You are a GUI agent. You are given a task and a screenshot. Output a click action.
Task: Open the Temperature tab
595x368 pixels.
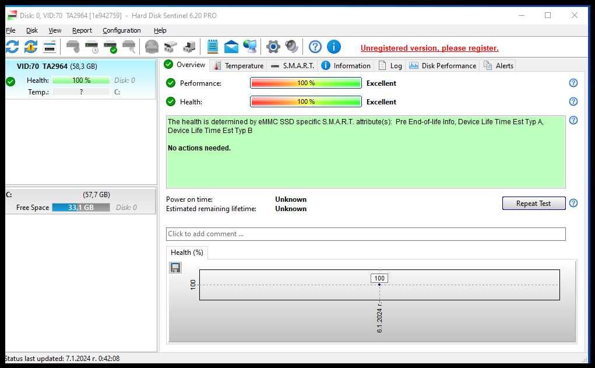[x=239, y=66]
